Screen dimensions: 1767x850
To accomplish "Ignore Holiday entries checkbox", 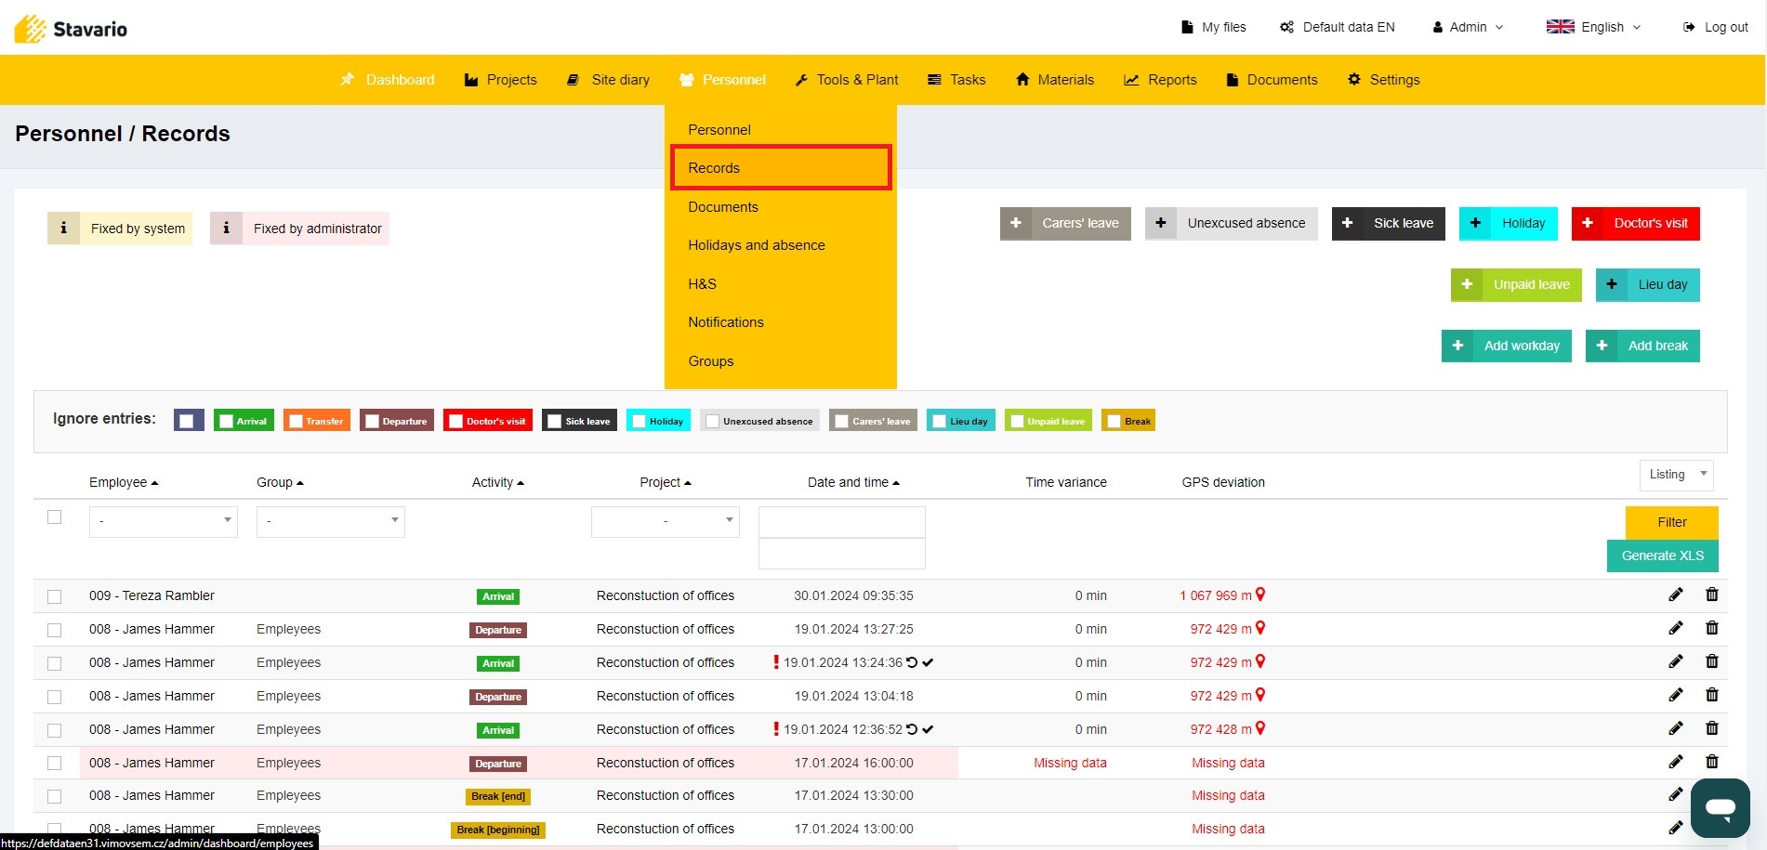I will click(639, 421).
